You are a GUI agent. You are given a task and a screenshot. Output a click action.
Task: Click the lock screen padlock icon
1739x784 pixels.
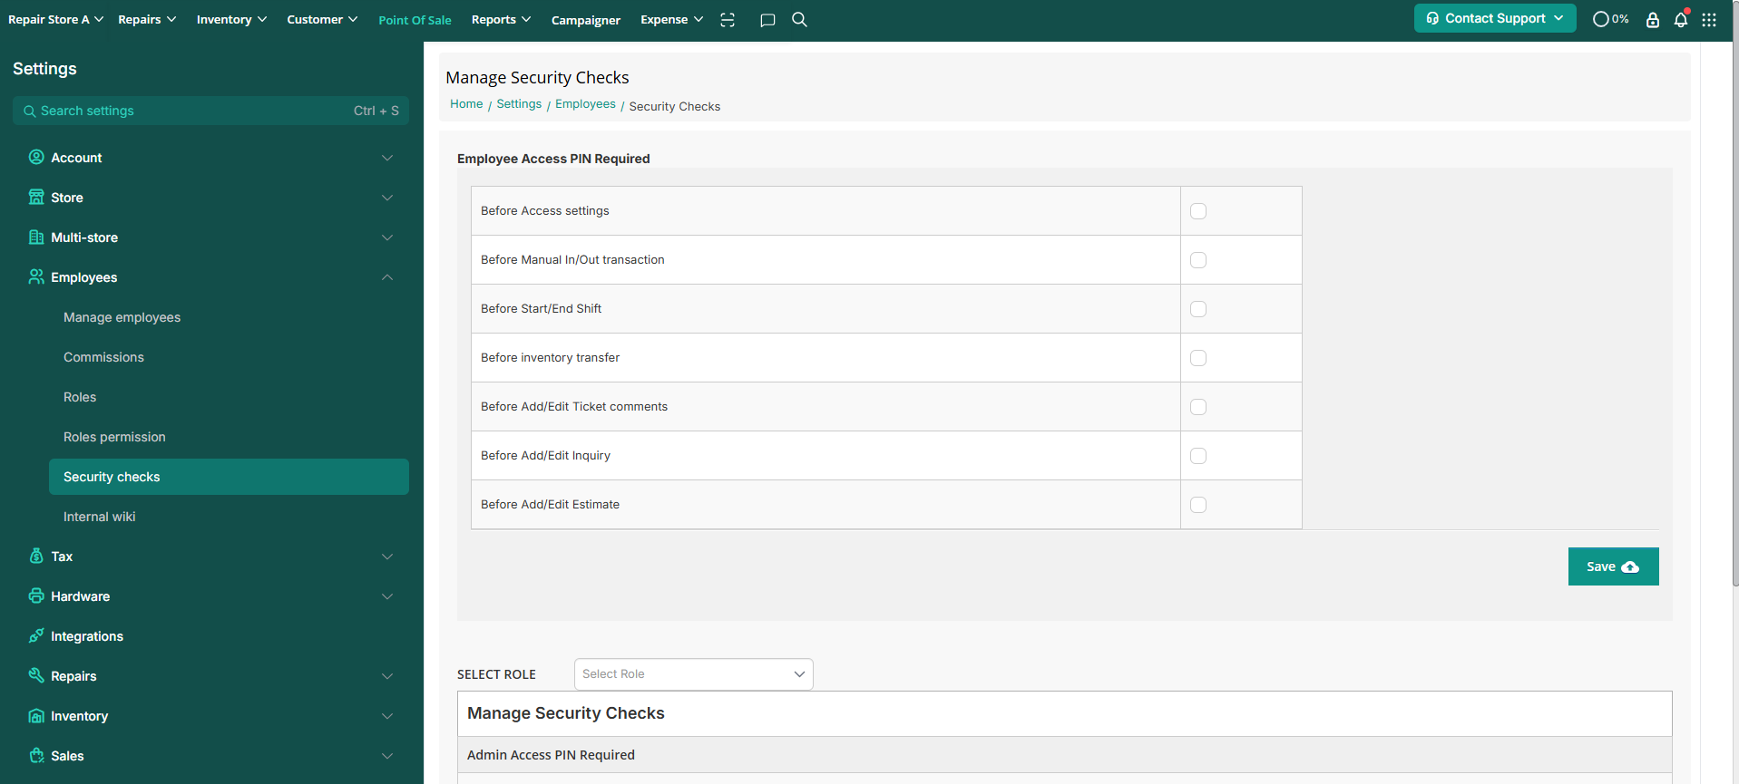click(1653, 20)
